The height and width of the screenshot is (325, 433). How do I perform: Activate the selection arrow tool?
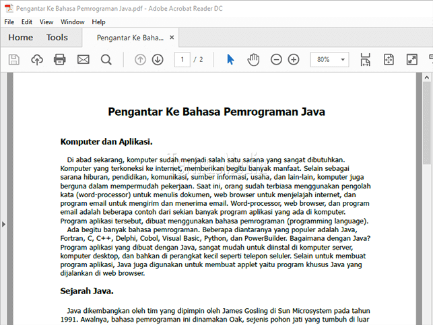coord(230,60)
